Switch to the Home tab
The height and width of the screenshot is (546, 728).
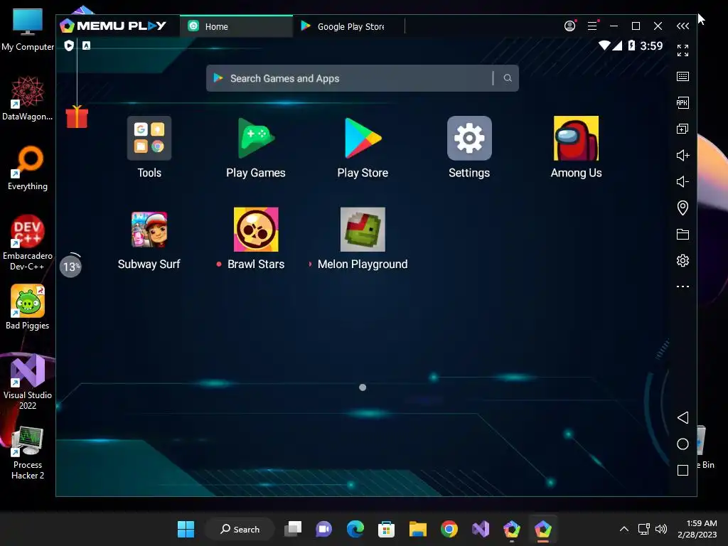click(x=236, y=26)
